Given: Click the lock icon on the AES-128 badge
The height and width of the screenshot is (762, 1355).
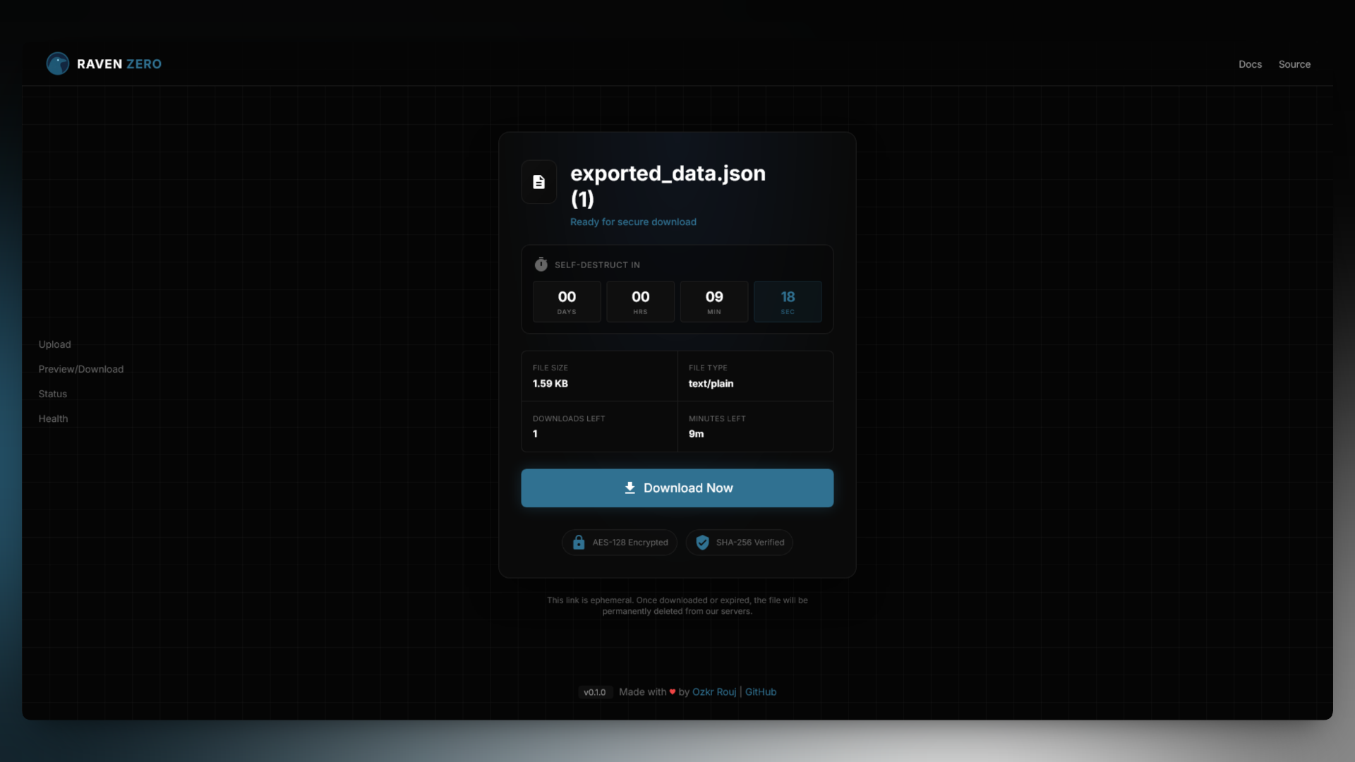Looking at the screenshot, I should [578, 542].
